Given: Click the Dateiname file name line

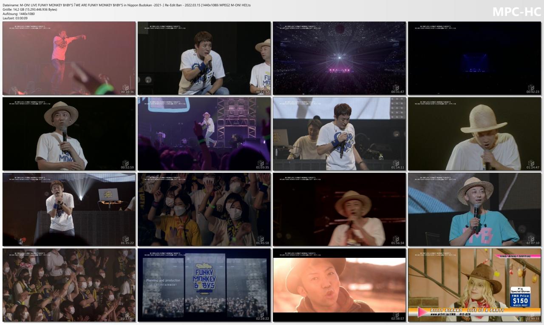Looking at the screenshot, I should pos(127,5).
